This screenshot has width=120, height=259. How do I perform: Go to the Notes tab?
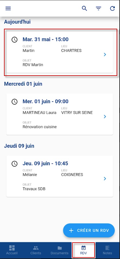[107, 250]
